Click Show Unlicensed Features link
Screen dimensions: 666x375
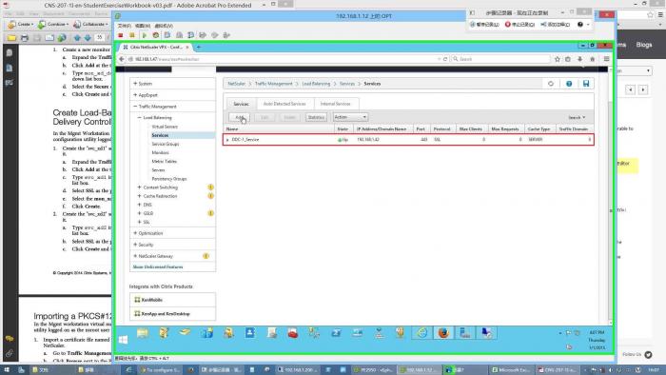158,267
